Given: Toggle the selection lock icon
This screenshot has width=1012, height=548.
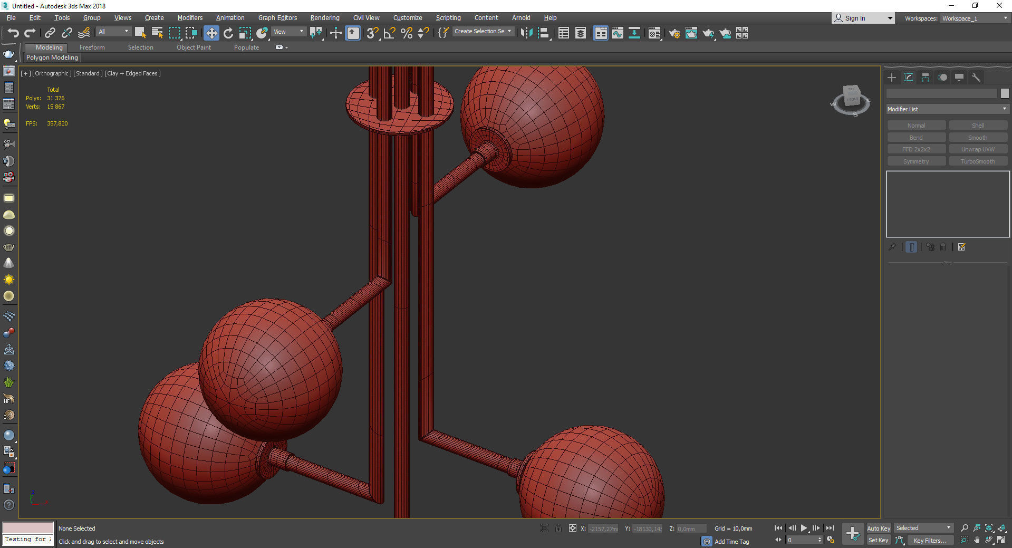Looking at the screenshot, I should pyautogui.click(x=558, y=528).
